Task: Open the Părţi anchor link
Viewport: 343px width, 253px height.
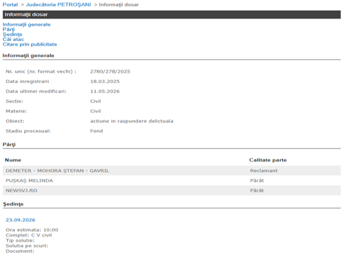Action: (8, 30)
